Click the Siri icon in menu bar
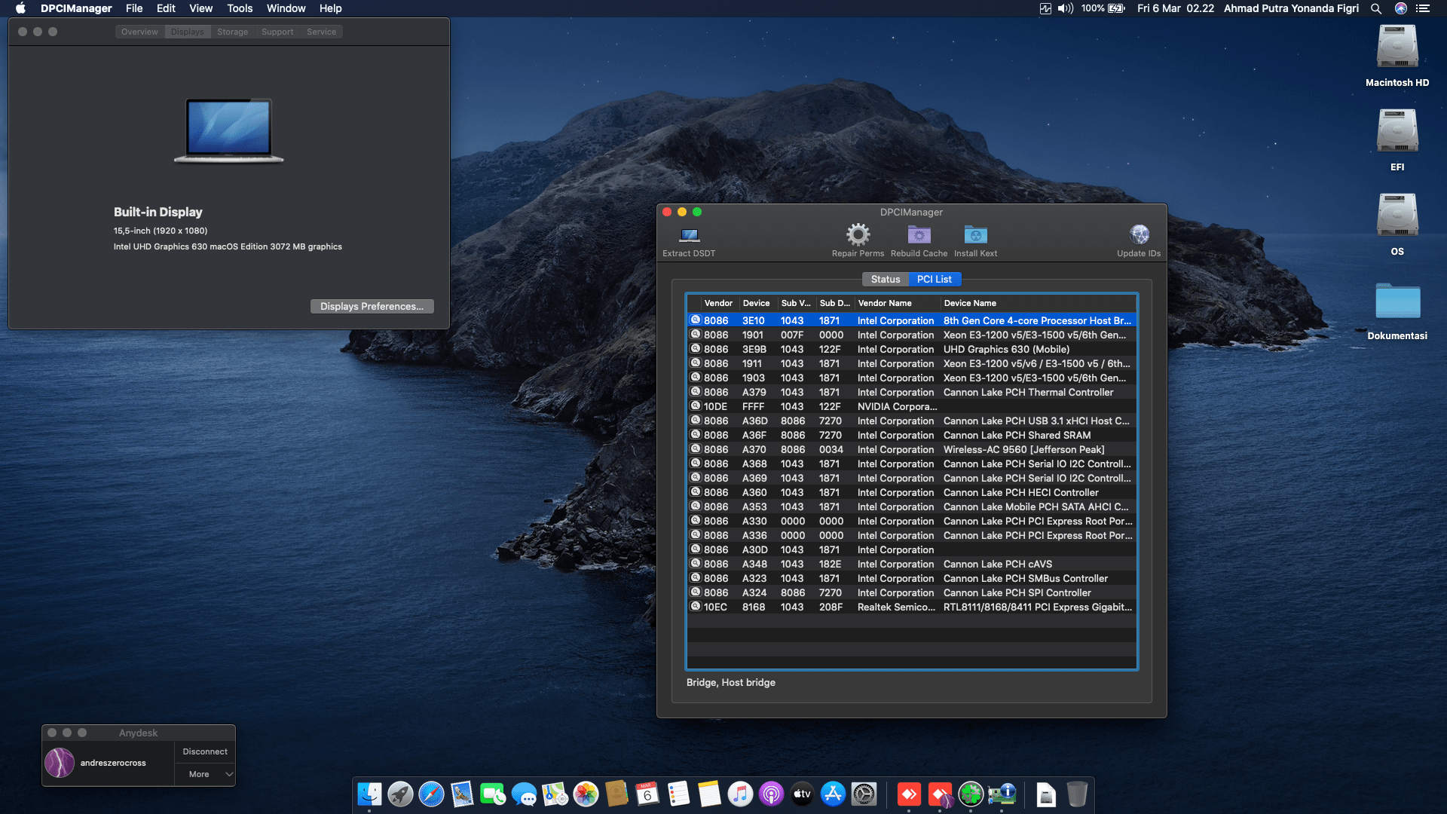 coord(1401,8)
